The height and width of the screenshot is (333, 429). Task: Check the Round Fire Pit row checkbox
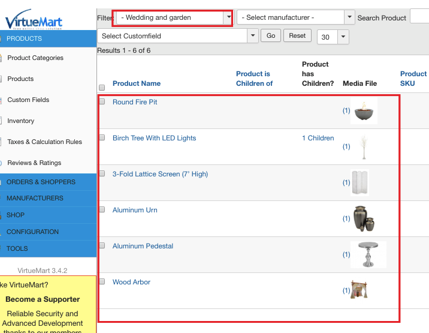tap(102, 101)
